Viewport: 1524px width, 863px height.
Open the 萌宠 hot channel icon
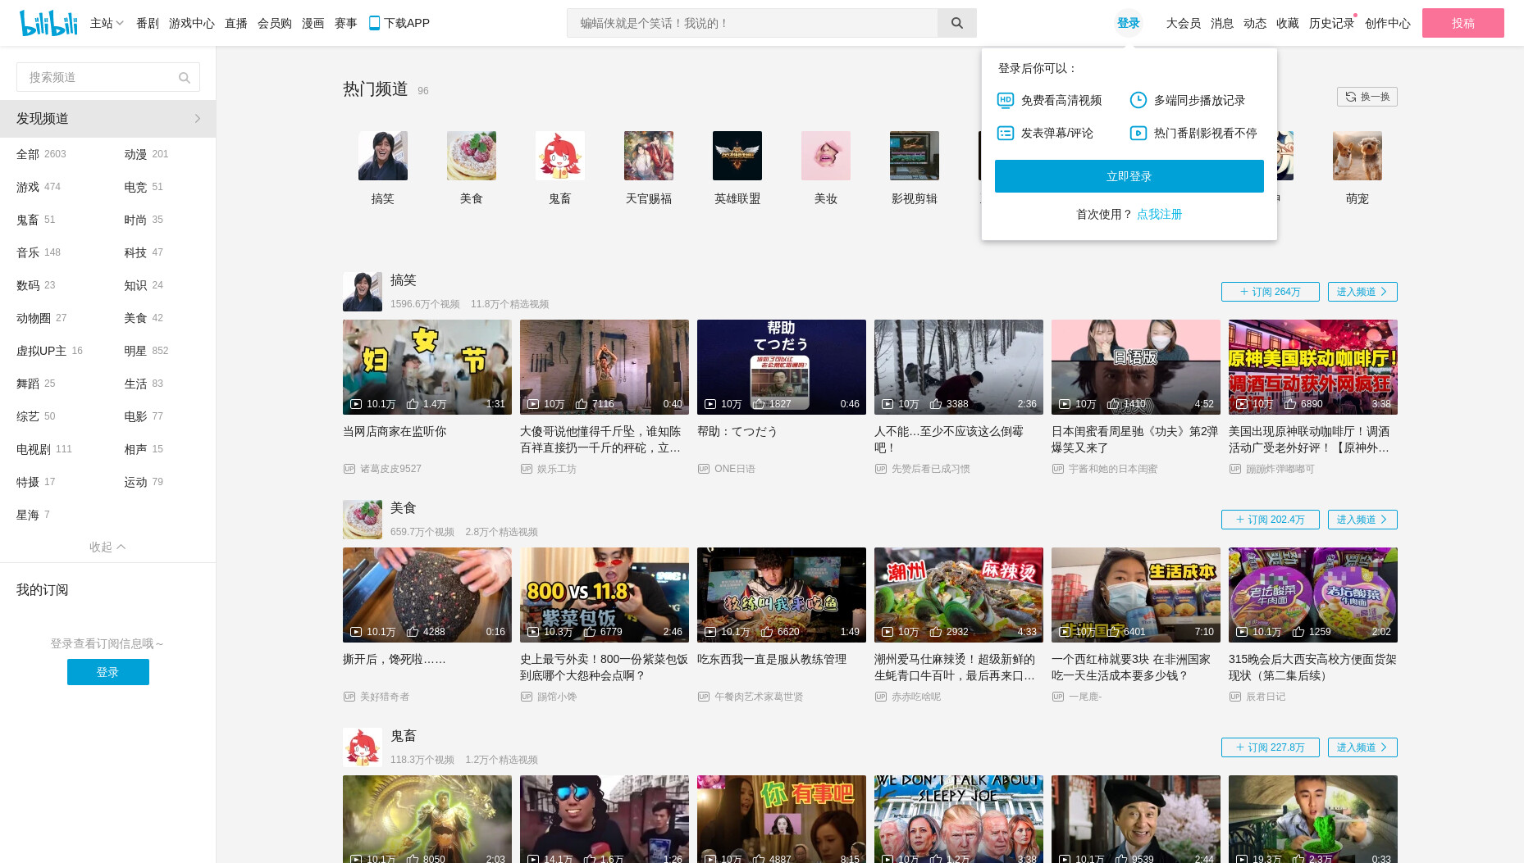point(1357,156)
